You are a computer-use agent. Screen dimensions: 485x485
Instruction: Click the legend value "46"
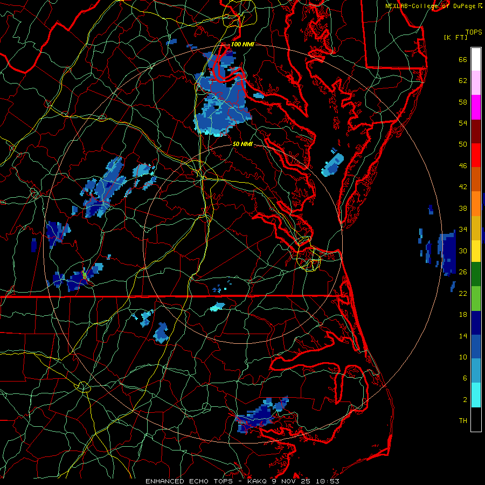pyautogui.click(x=463, y=166)
